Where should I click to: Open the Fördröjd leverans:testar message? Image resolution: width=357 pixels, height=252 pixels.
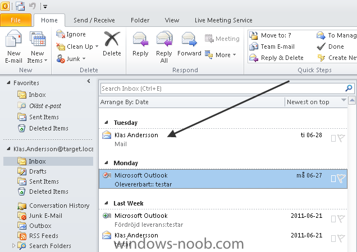tap(223, 220)
